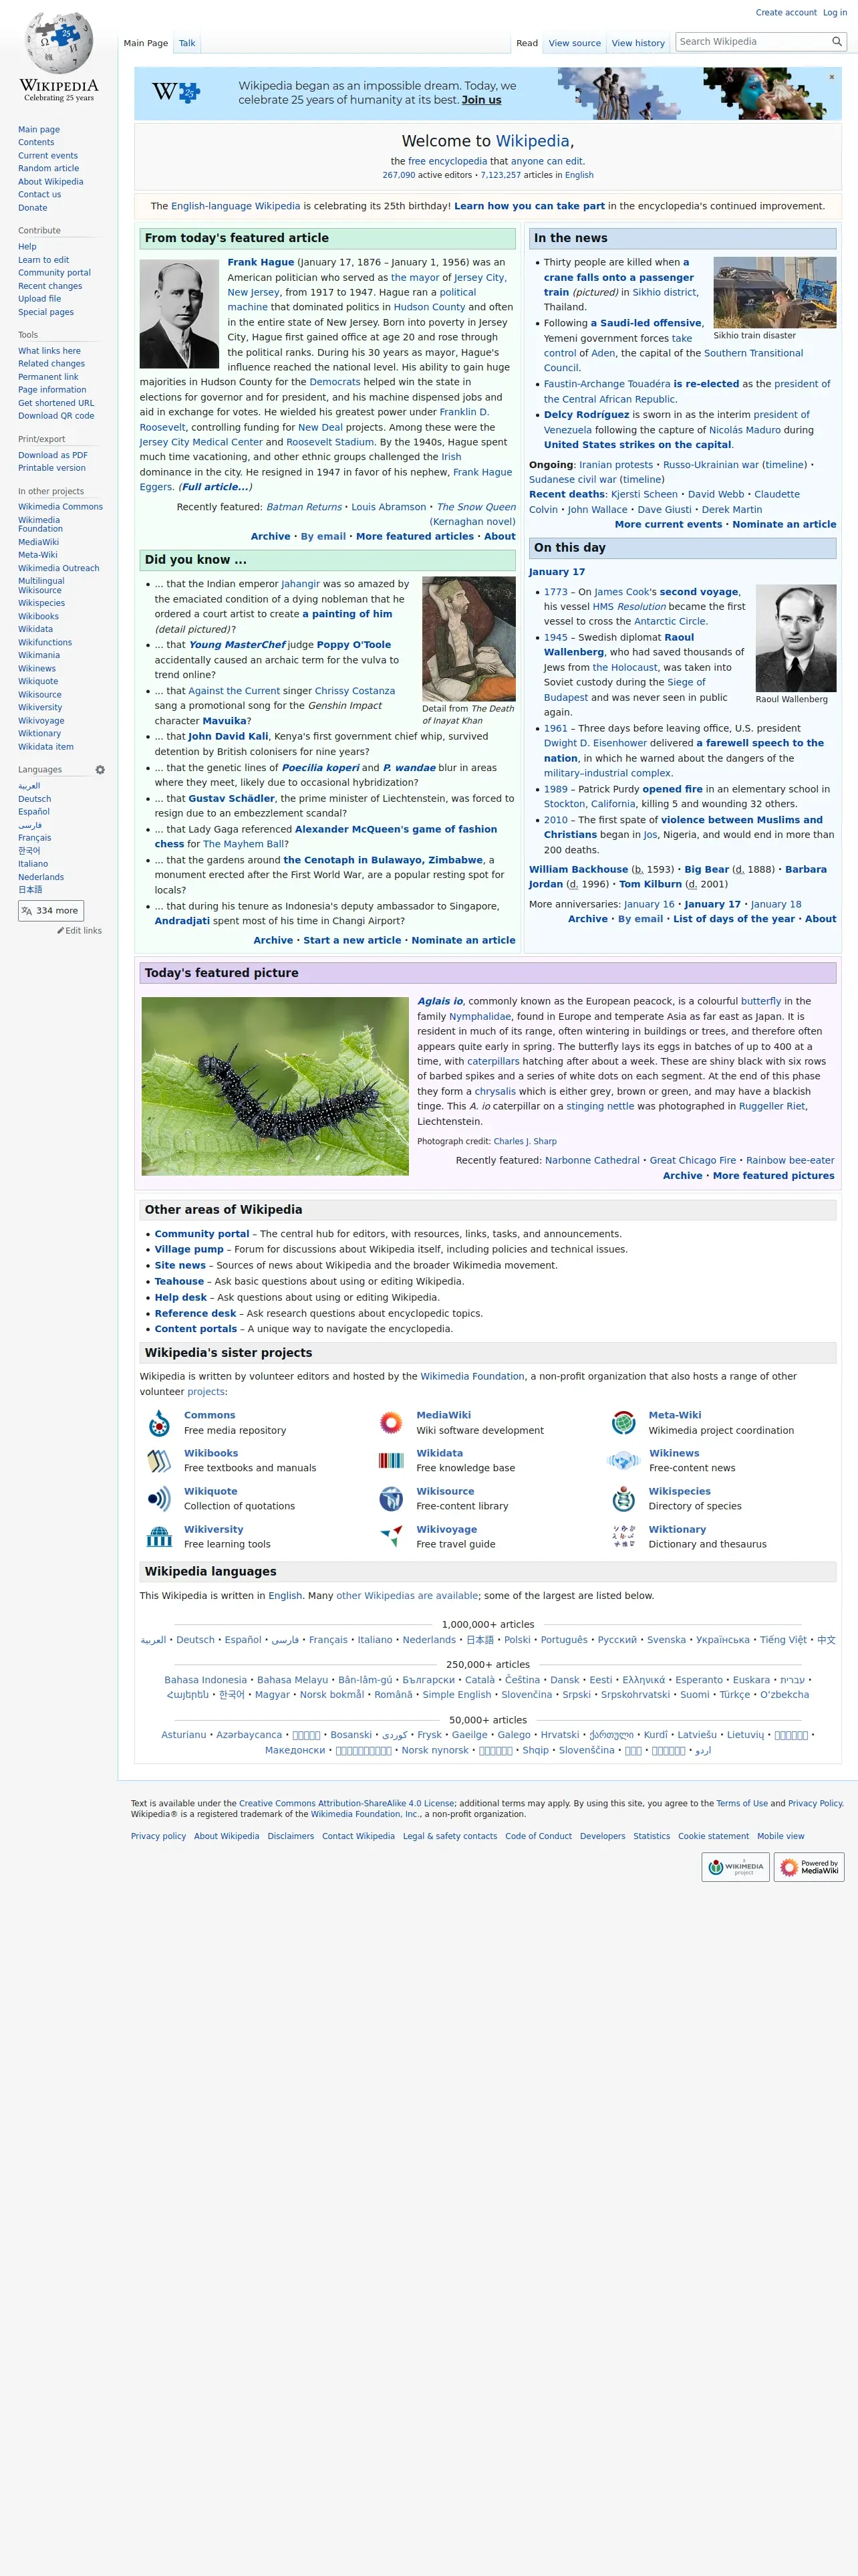The width and height of the screenshot is (858, 2576).
Task: Open the View source tab
Action: [x=574, y=43]
